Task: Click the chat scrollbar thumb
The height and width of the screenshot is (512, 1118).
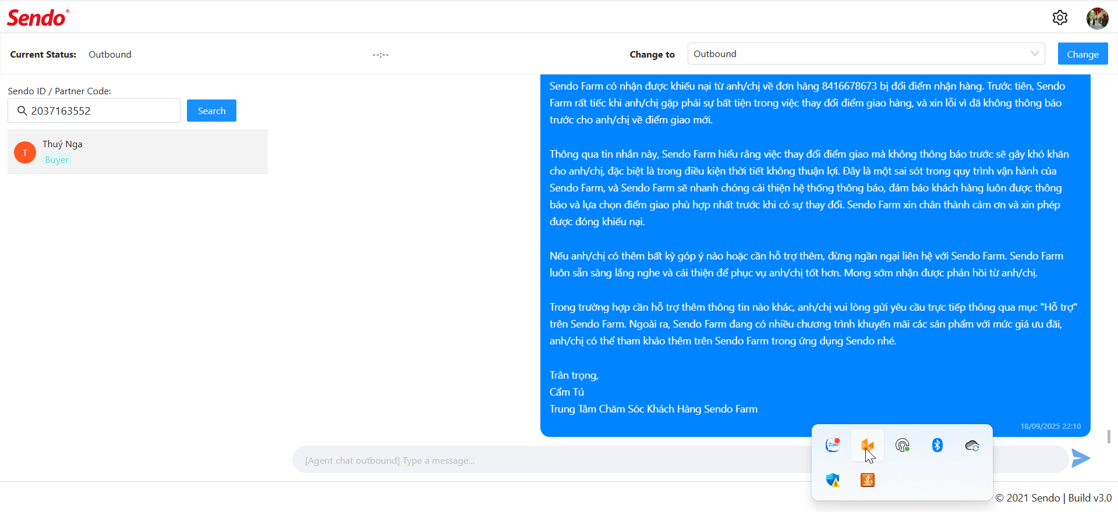Action: click(x=1109, y=436)
